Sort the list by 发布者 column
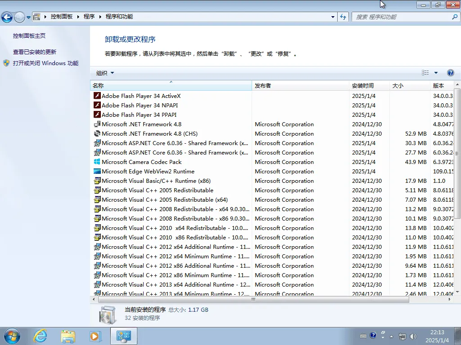Screen dimensions: 461x345 (x=300, y=86)
